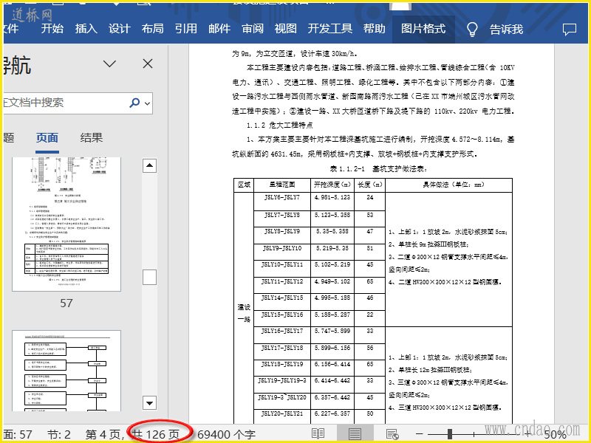Switch to the 页面 navigation tab
The width and height of the screenshot is (591, 443).
pyautogui.click(x=47, y=138)
